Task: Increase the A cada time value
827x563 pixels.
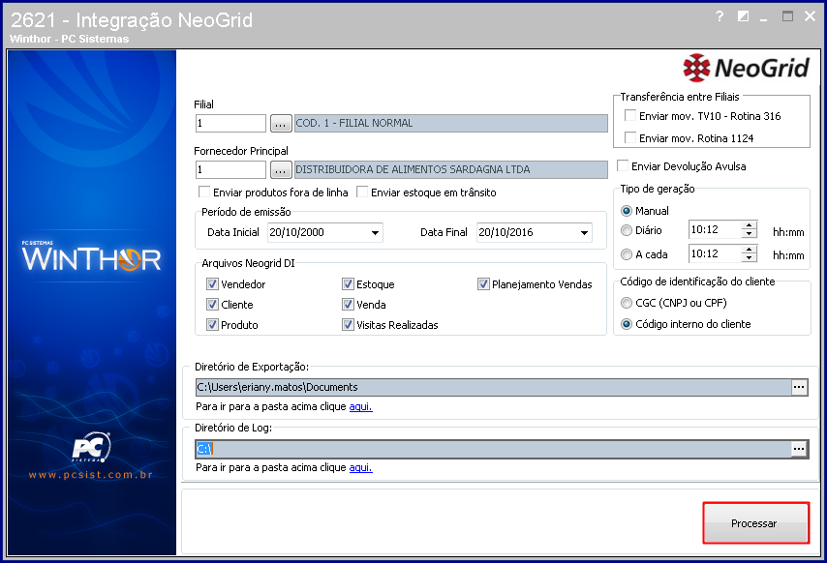Action: click(749, 250)
